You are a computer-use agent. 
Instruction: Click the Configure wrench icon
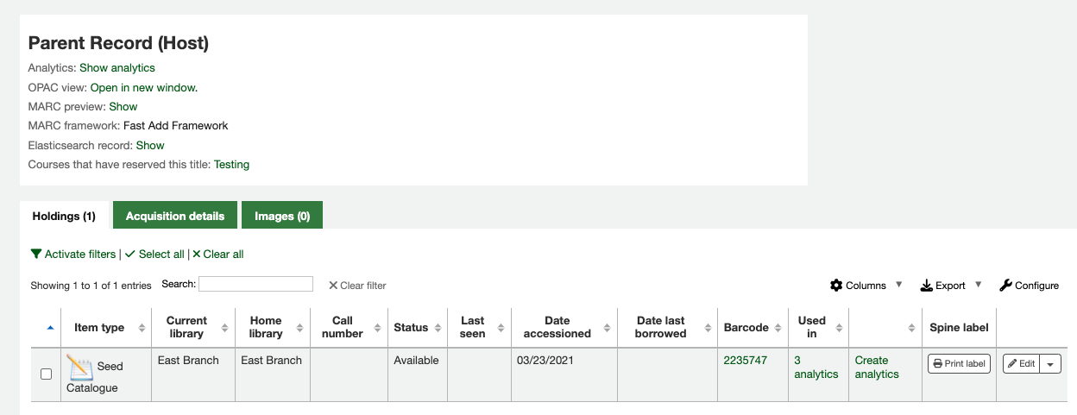click(1005, 286)
